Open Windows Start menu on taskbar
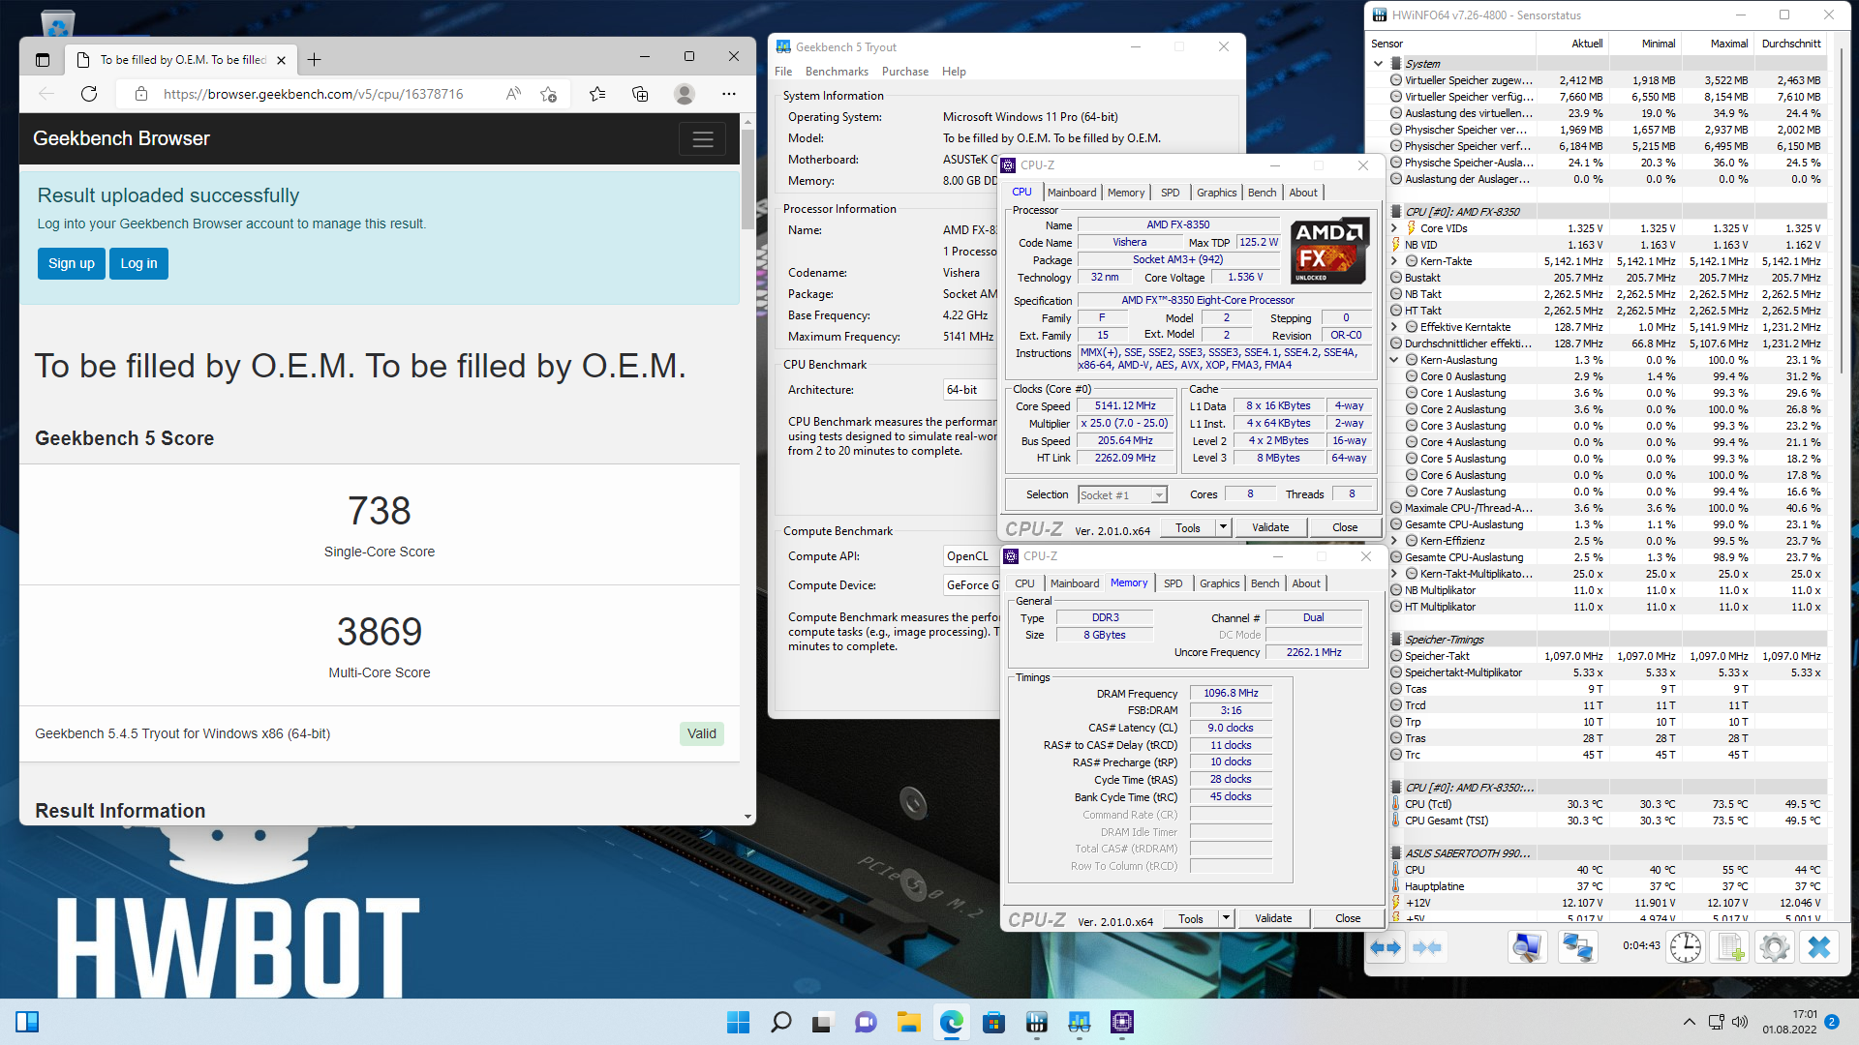Screen dimensions: 1859x1045 pos(738,1022)
